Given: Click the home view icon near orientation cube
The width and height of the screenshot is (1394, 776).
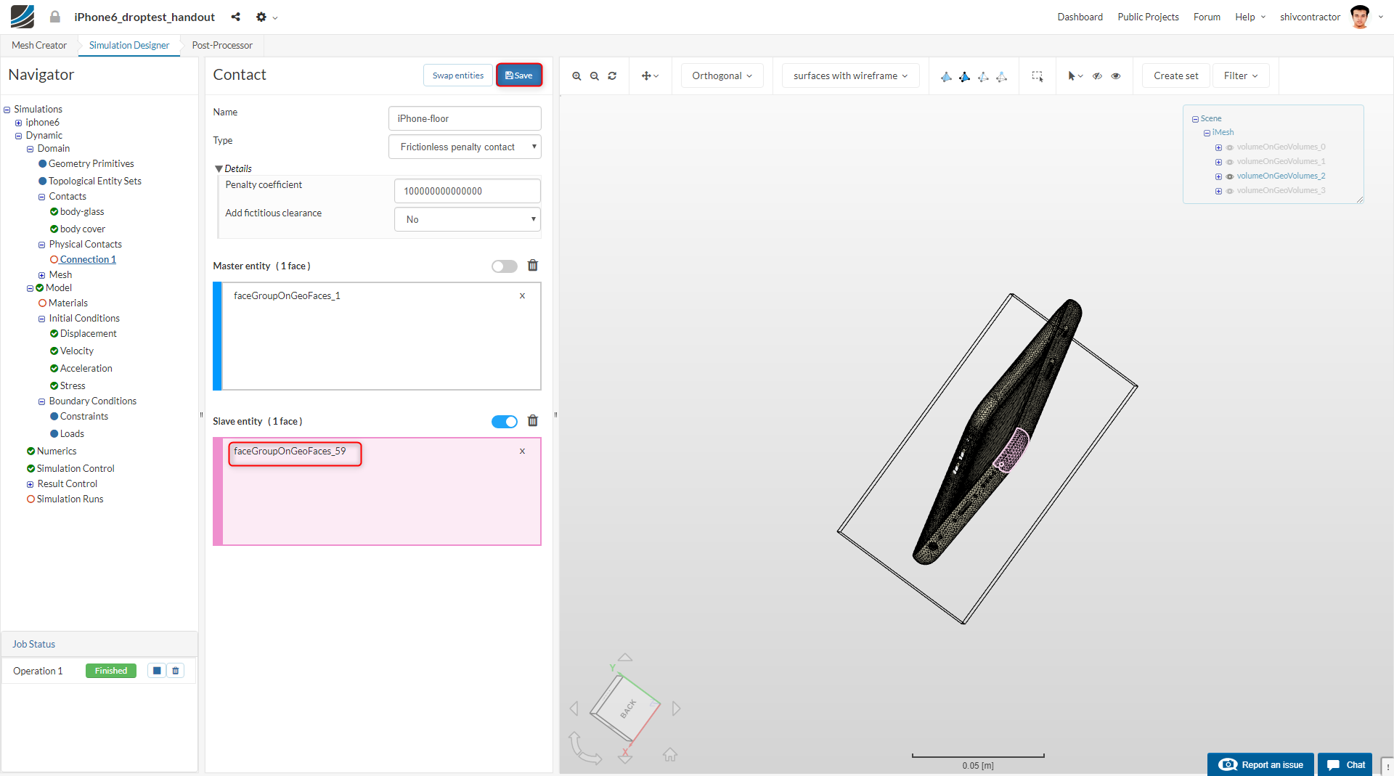Looking at the screenshot, I should (x=670, y=755).
